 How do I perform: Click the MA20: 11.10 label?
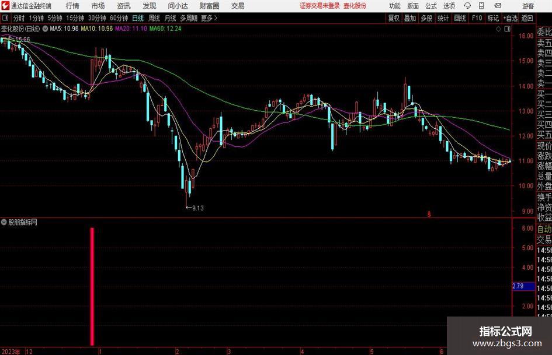131,29
